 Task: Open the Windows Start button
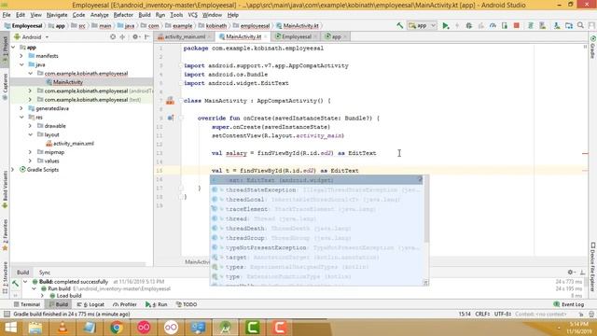tap(10, 328)
